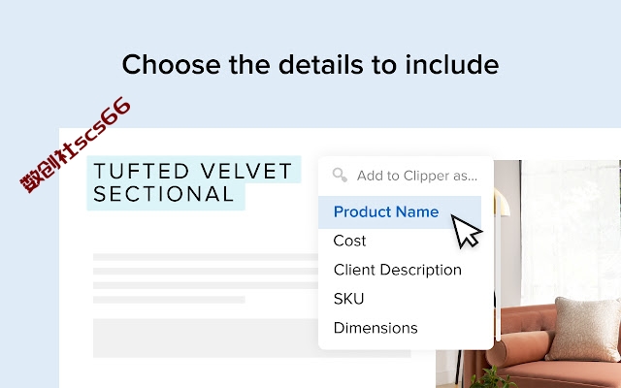Viewport: 621px width, 388px height.
Task: Click the highlighted 'TUFTED VELVET' title line
Action: [193, 171]
